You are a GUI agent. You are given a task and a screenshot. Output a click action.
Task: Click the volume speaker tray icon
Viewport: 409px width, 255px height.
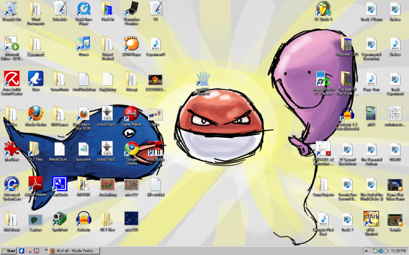(x=386, y=251)
